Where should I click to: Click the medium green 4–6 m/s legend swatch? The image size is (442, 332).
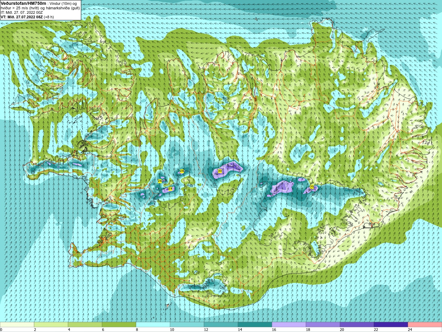tap(85, 325)
